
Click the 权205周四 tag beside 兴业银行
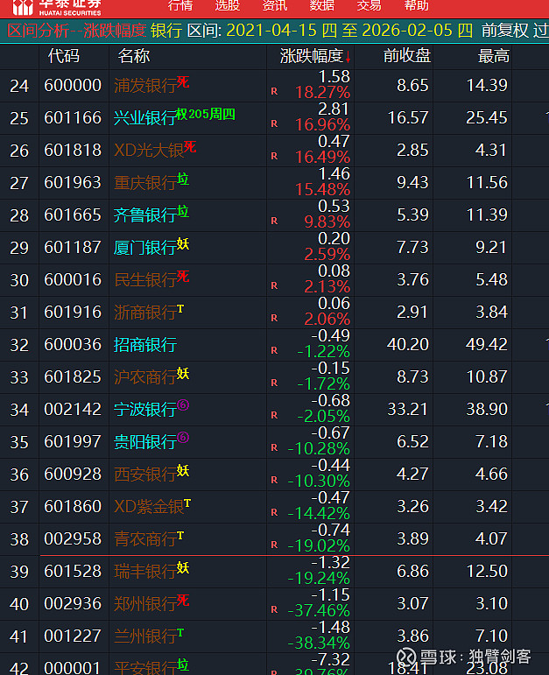(206, 114)
